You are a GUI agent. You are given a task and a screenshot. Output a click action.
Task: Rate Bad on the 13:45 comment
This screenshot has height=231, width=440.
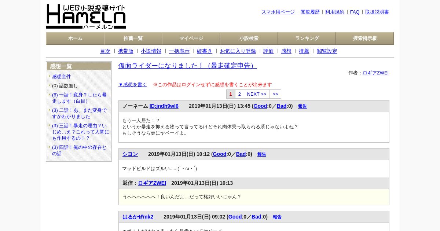point(282,106)
